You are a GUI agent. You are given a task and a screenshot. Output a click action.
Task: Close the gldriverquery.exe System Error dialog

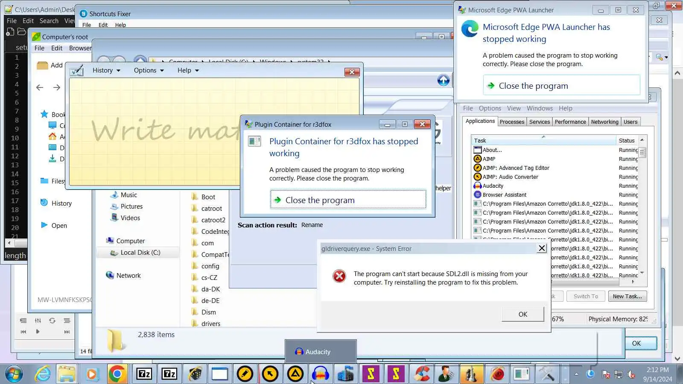pyautogui.click(x=542, y=248)
